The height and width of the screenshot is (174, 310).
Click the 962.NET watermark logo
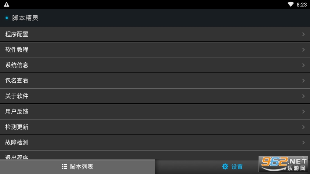coord(283,164)
